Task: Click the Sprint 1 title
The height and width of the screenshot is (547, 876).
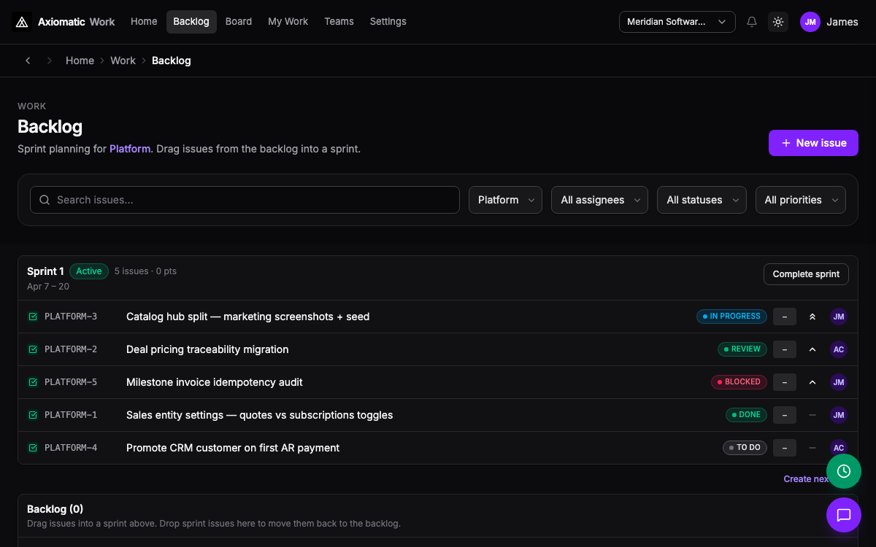Action: (x=45, y=271)
